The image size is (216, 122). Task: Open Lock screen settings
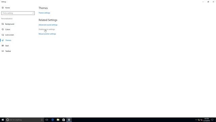pyautogui.click(x=9, y=35)
